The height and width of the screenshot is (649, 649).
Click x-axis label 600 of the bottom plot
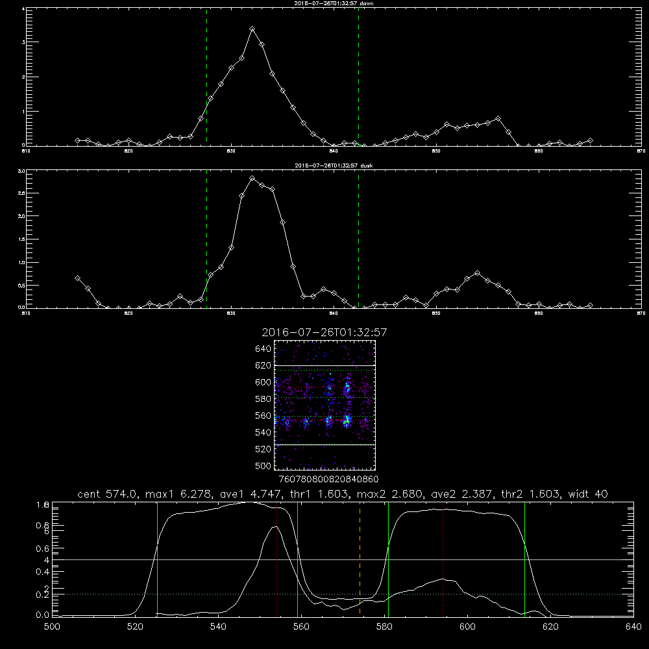(x=467, y=627)
